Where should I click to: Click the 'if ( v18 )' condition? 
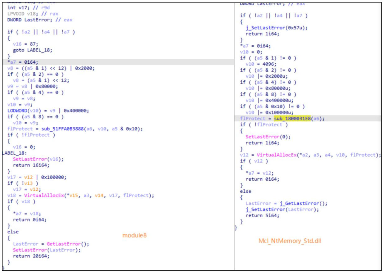pos(21,201)
